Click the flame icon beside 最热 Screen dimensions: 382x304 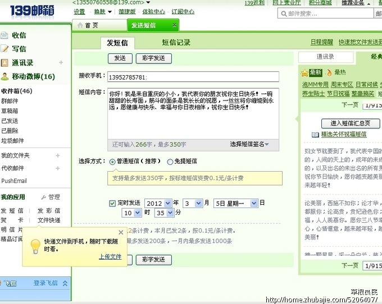pos(329,72)
